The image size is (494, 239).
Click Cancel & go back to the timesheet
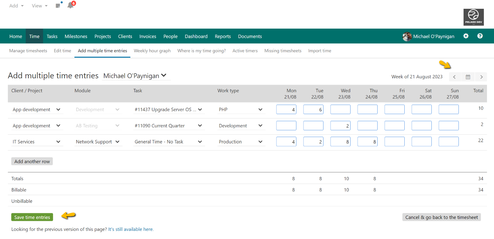[441, 217]
